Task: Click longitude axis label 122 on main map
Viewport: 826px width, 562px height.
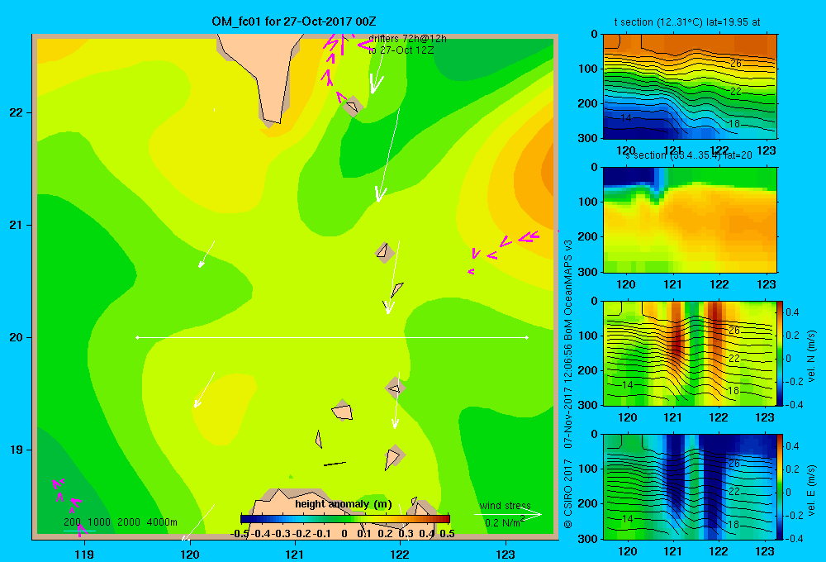Action: click(401, 554)
